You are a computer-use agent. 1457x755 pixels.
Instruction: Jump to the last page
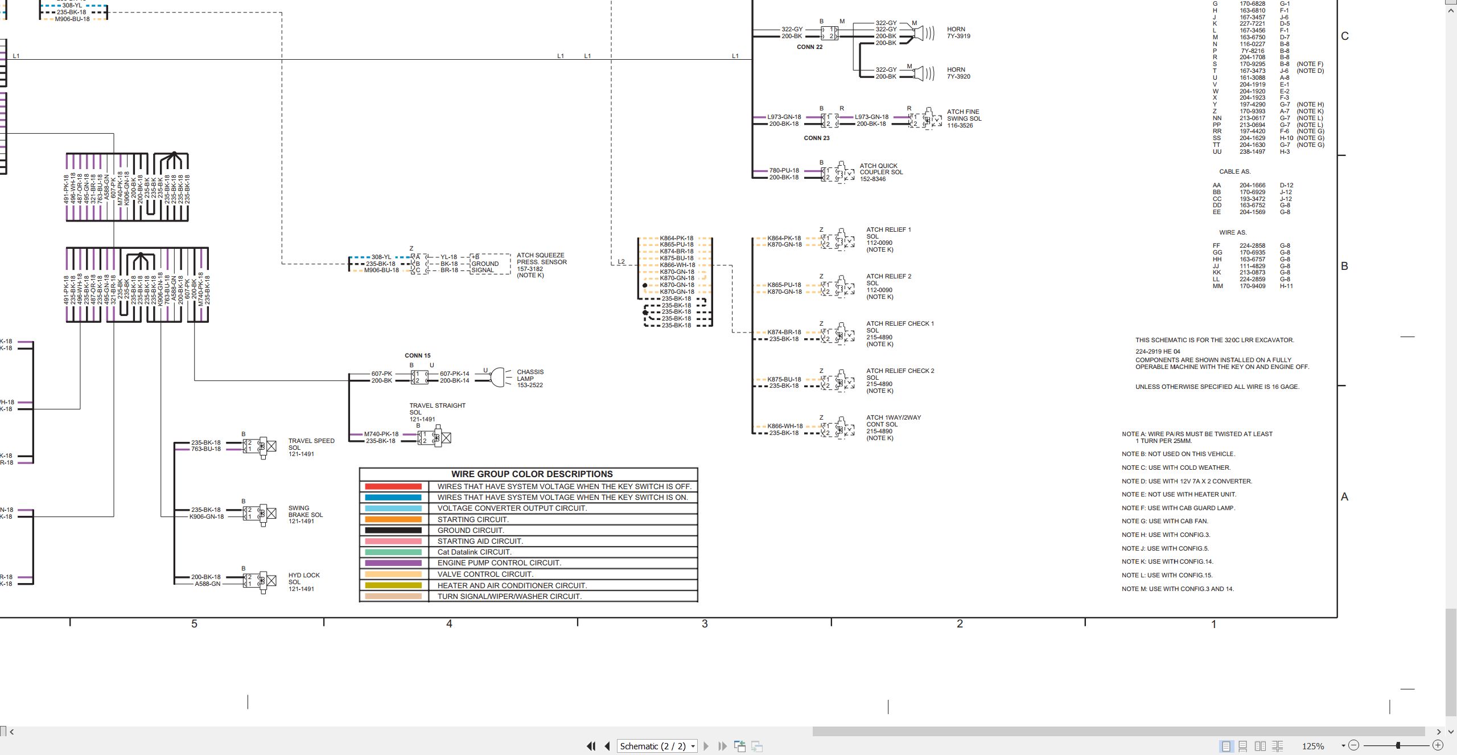722,746
